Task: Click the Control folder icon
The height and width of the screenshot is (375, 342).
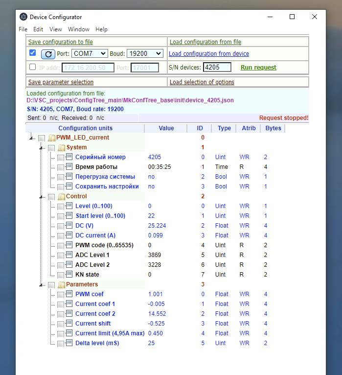Action: pyautogui.click(x=62, y=197)
